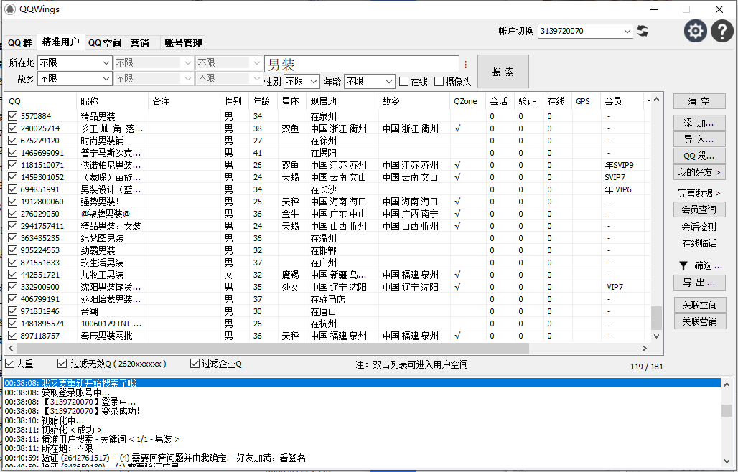Click the user list scroll up arrow

pyautogui.click(x=656, y=99)
